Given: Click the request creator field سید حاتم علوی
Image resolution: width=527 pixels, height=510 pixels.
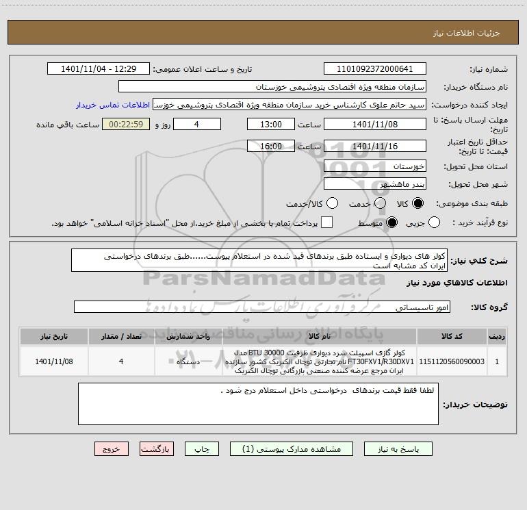Looking at the screenshot, I should [x=290, y=105].
